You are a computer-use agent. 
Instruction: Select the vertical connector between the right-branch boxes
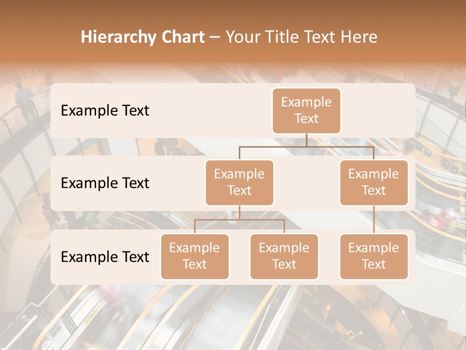tap(374, 220)
